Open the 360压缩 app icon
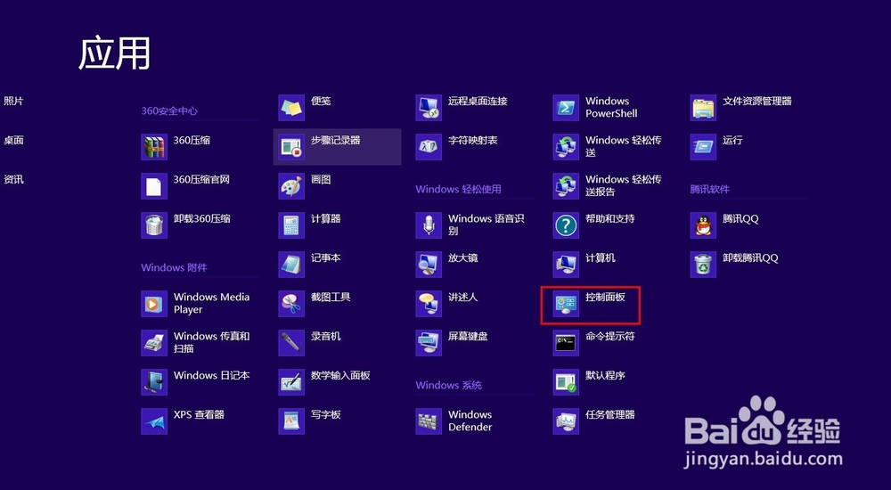This screenshot has width=891, height=490. [x=154, y=147]
